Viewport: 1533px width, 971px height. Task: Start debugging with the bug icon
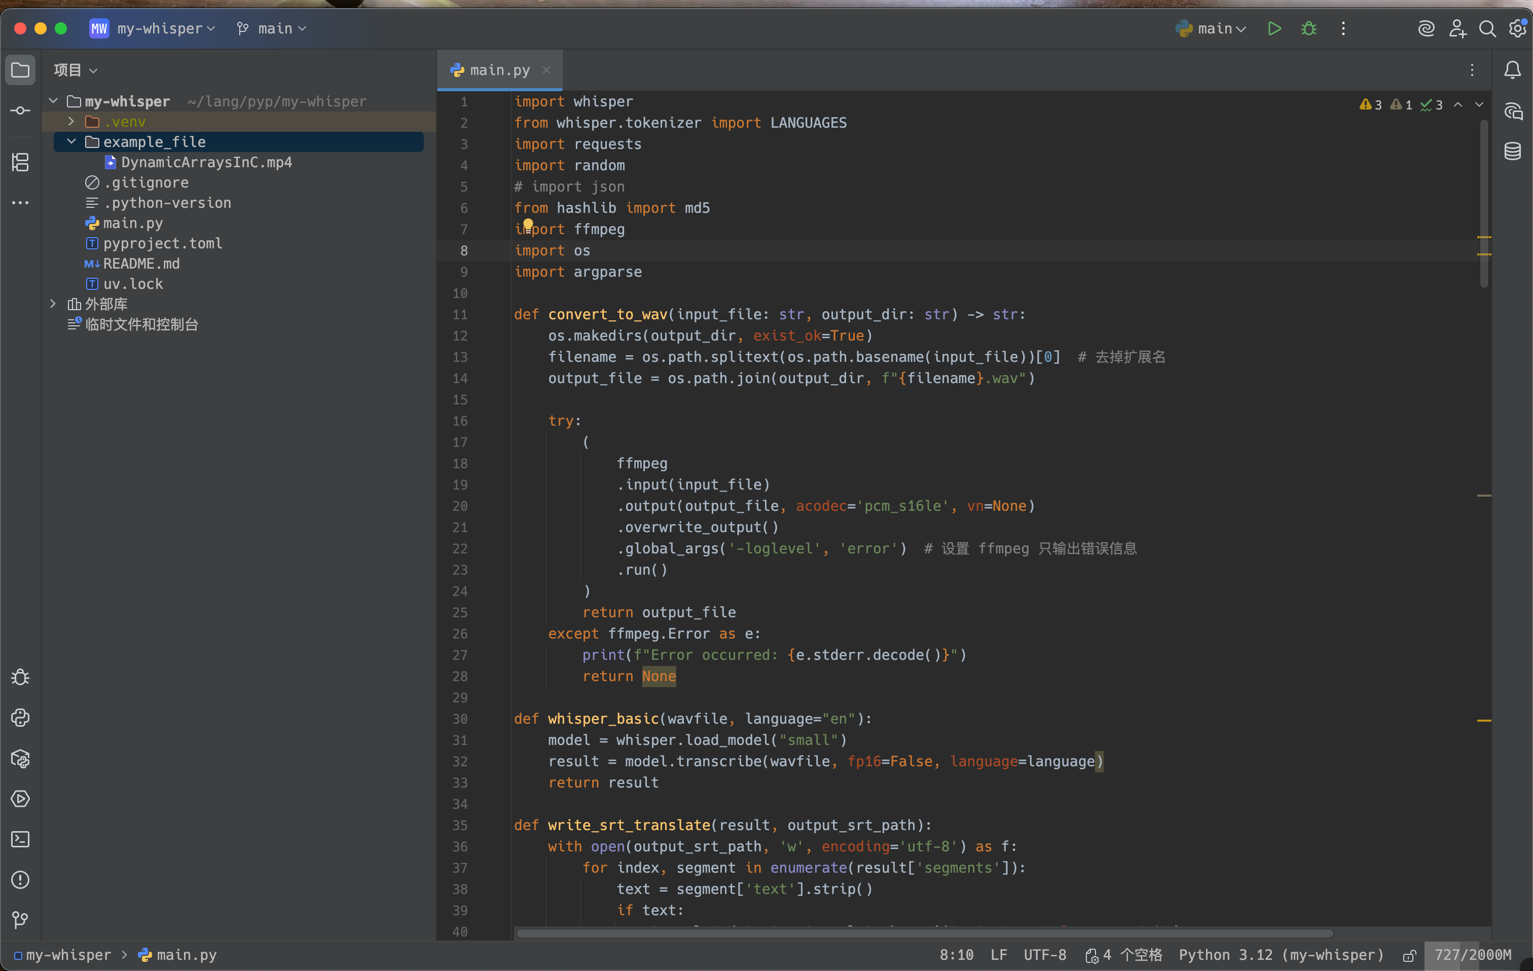tap(1309, 29)
